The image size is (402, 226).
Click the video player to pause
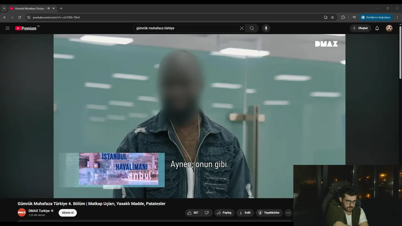(199, 116)
